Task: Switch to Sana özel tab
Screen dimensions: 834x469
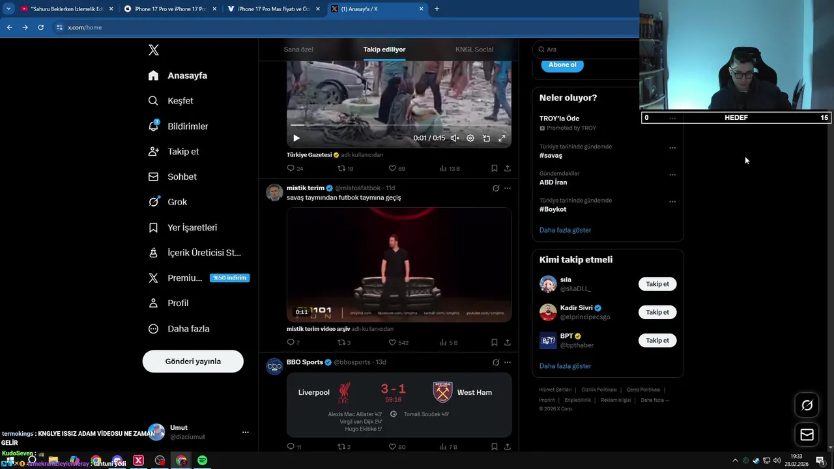Action: [298, 50]
